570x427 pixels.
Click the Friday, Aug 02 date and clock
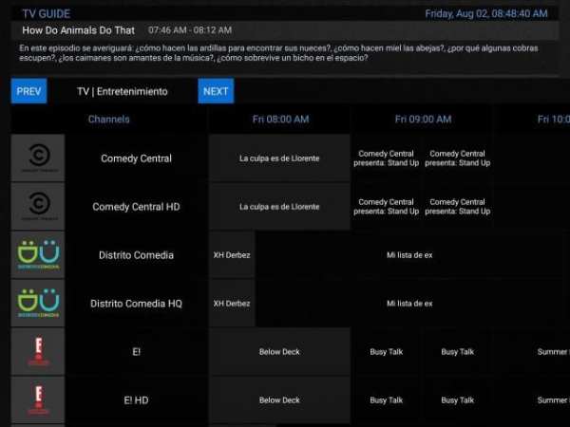[486, 14]
